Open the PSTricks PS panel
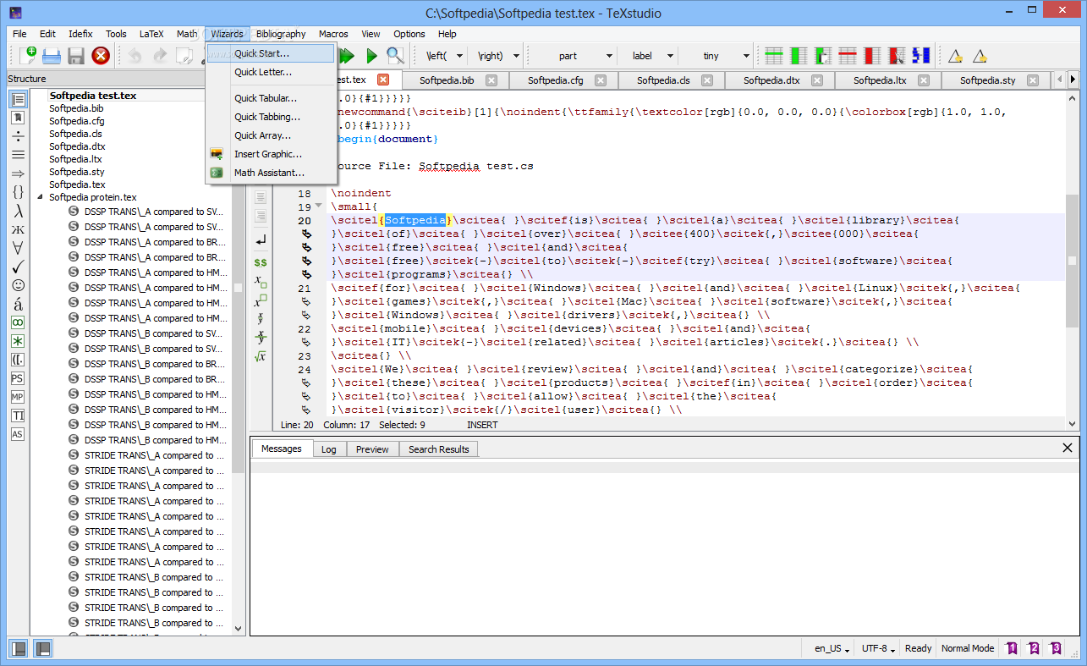The width and height of the screenshot is (1087, 666). pyautogui.click(x=18, y=378)
